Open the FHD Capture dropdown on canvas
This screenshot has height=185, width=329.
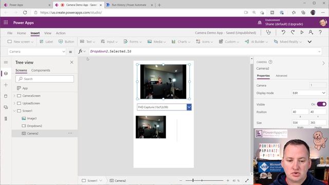[189, 107]
